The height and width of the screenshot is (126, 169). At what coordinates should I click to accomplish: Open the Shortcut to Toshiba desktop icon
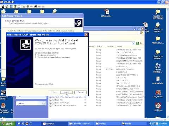[158, 55]
